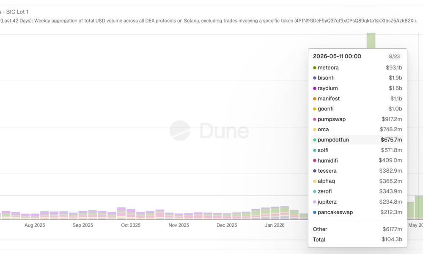Click the zerofi entry
Viewport: 423px width, 254px height.
[x=357, y=191]
